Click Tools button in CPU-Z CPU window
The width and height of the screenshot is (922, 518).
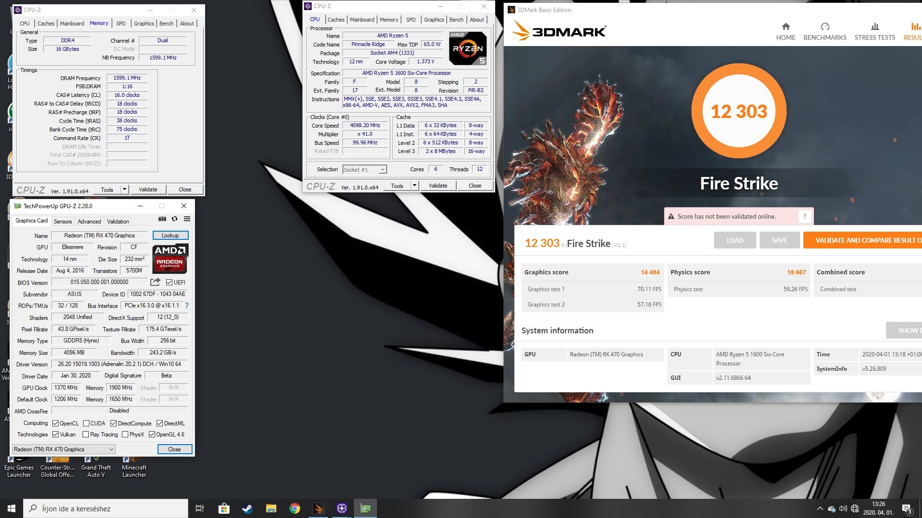(397, 186)
